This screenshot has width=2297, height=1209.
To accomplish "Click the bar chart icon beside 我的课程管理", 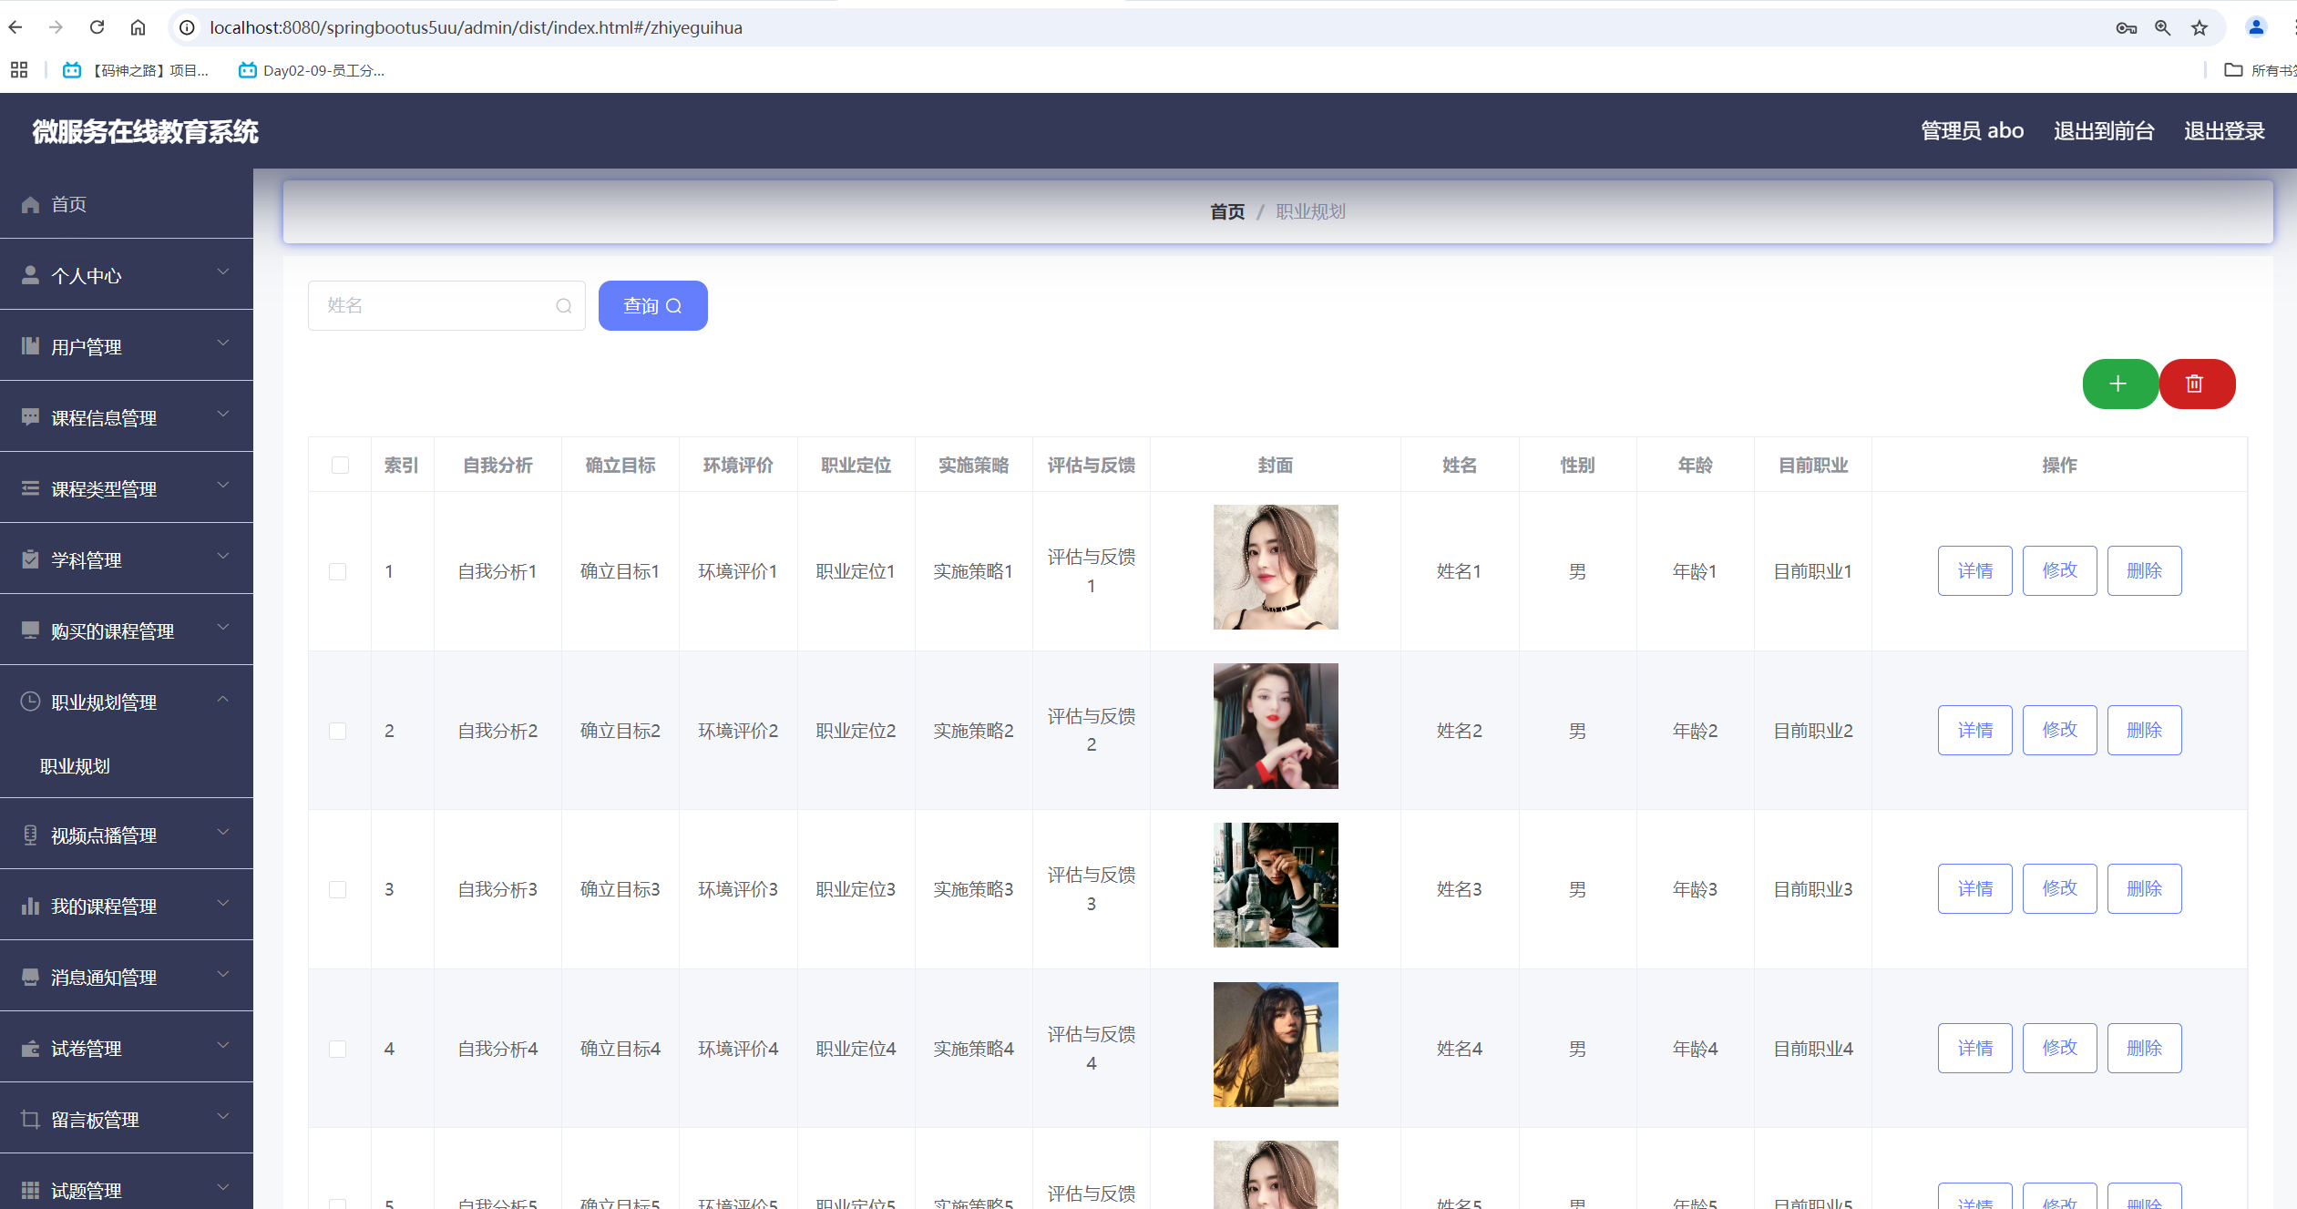I will coord(30,906).
